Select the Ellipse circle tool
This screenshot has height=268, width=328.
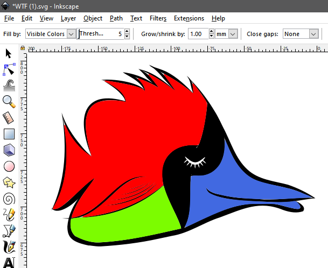tap(9, 166)
